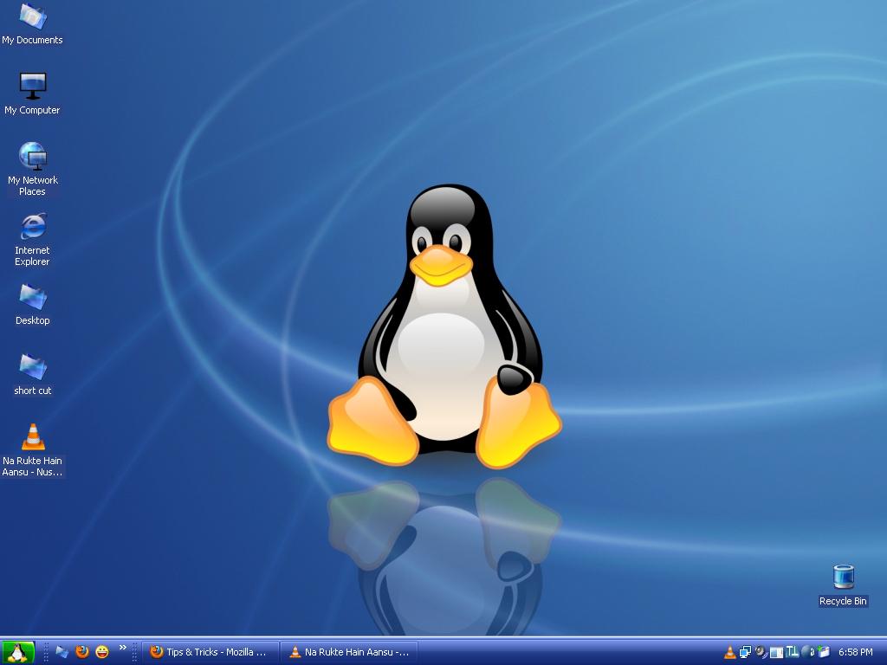Open the penguin Start button
Image resolution: width=887 pixels, height=665 pixels.
[17, 652]
